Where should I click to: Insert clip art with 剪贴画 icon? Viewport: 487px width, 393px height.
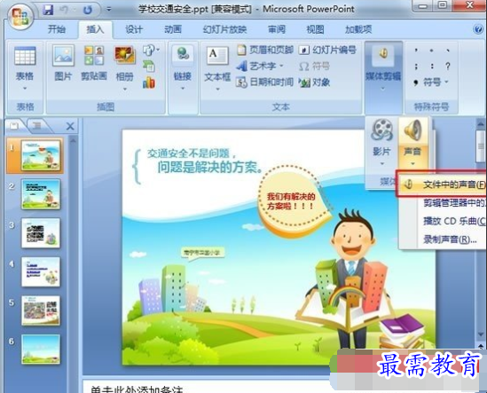(x=94, y=56)
